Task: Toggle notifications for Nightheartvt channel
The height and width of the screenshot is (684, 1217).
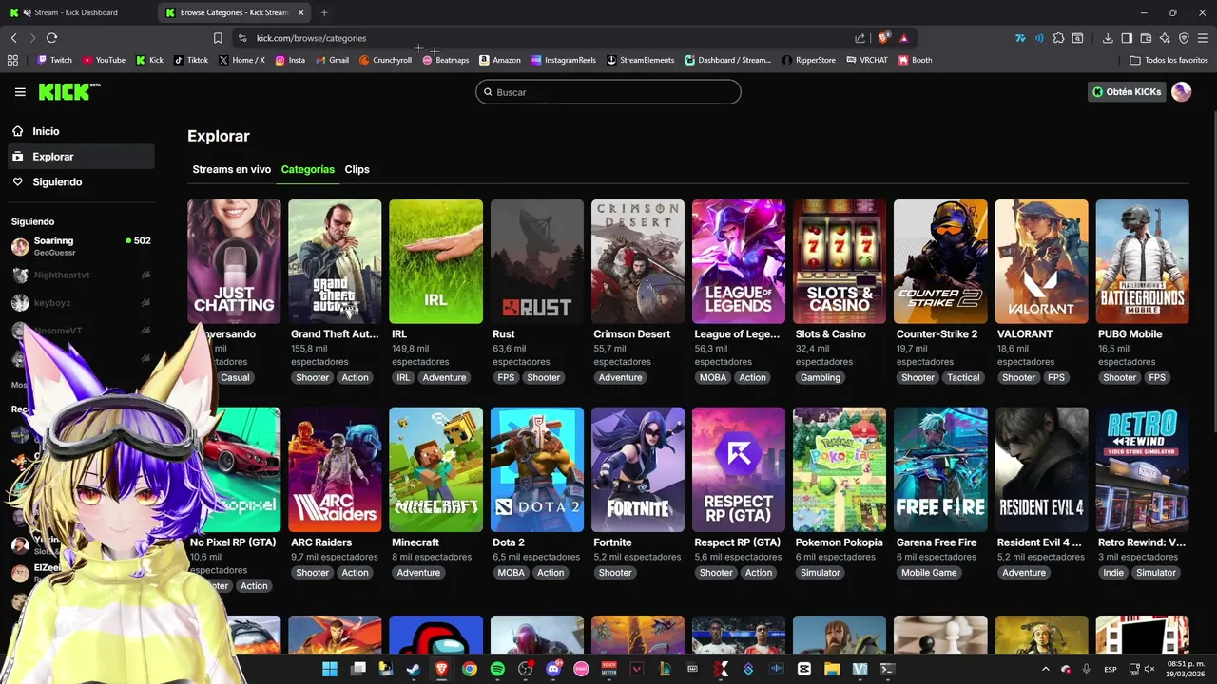Action: click(145, 275)
